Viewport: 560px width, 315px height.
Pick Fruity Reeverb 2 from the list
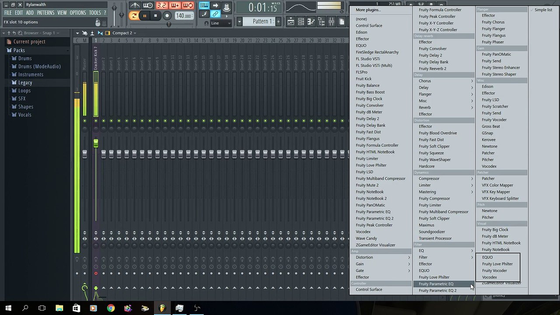tap(432, 69)
